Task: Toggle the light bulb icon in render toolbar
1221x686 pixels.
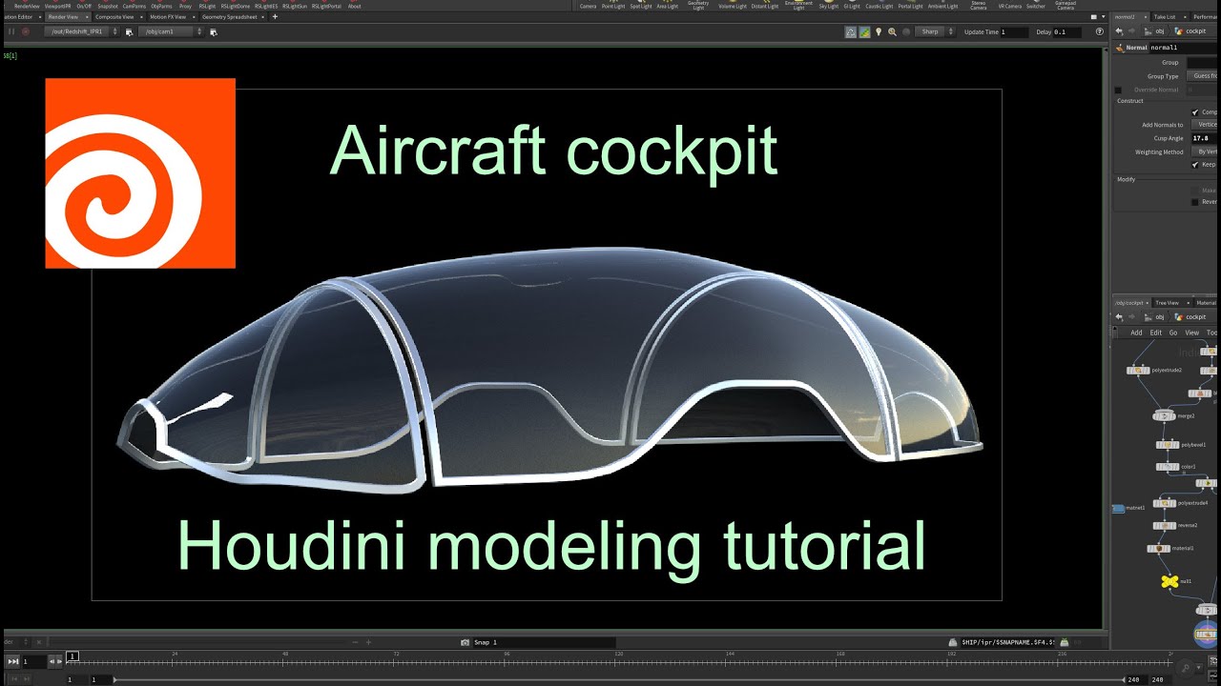Action: click(x=879, y=31)
